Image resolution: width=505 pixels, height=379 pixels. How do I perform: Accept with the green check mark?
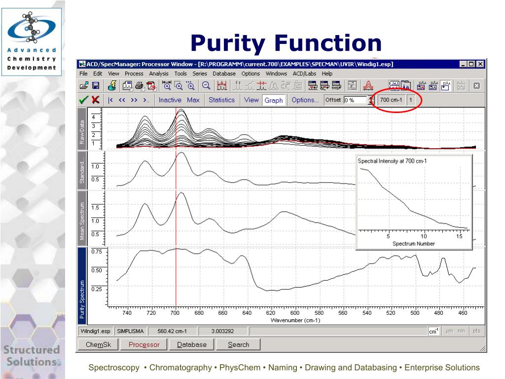point(83,100)
